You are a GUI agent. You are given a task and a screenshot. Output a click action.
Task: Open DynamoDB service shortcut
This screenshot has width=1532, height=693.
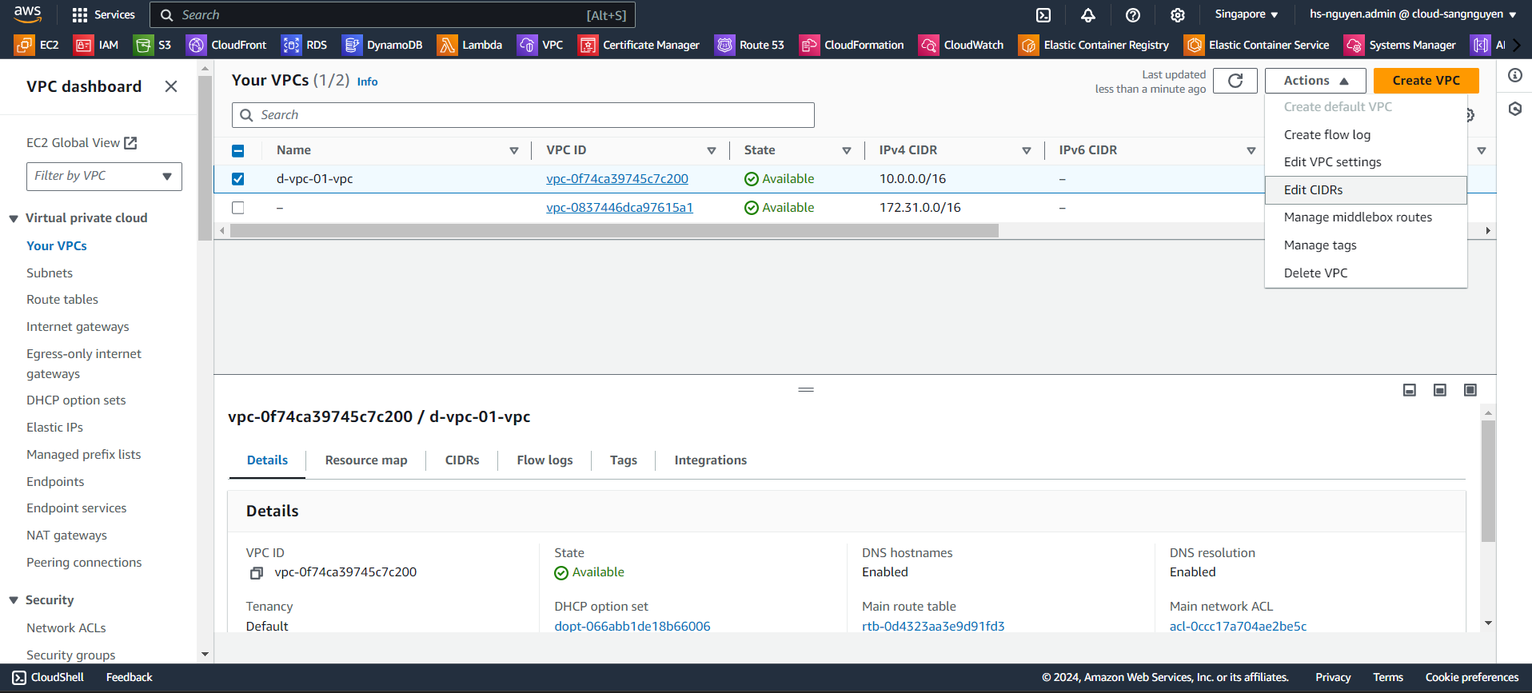pos(382,45)
